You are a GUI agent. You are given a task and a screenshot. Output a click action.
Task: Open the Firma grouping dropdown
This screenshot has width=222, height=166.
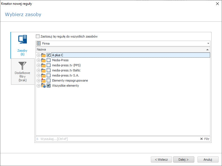pos(208,43)
